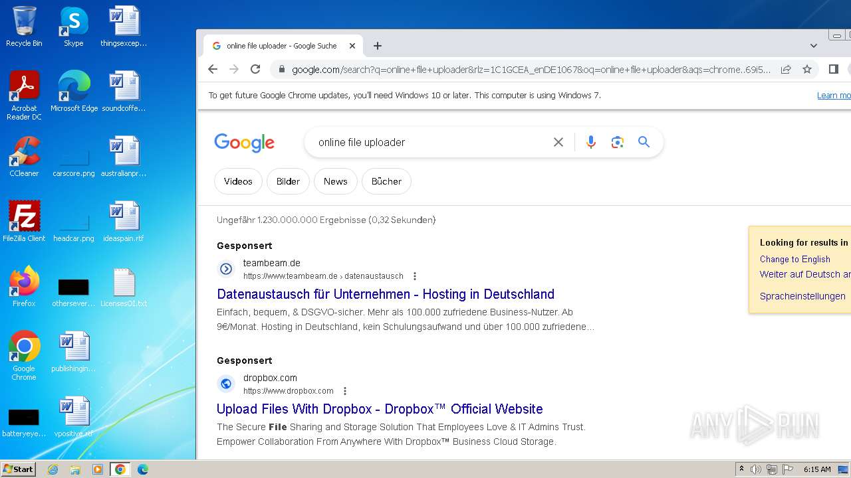Launch CCleaner from the desktop

[x=24, y=157]
